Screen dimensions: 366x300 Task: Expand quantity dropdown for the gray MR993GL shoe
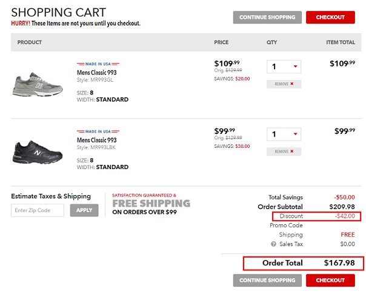click(284, 67)
